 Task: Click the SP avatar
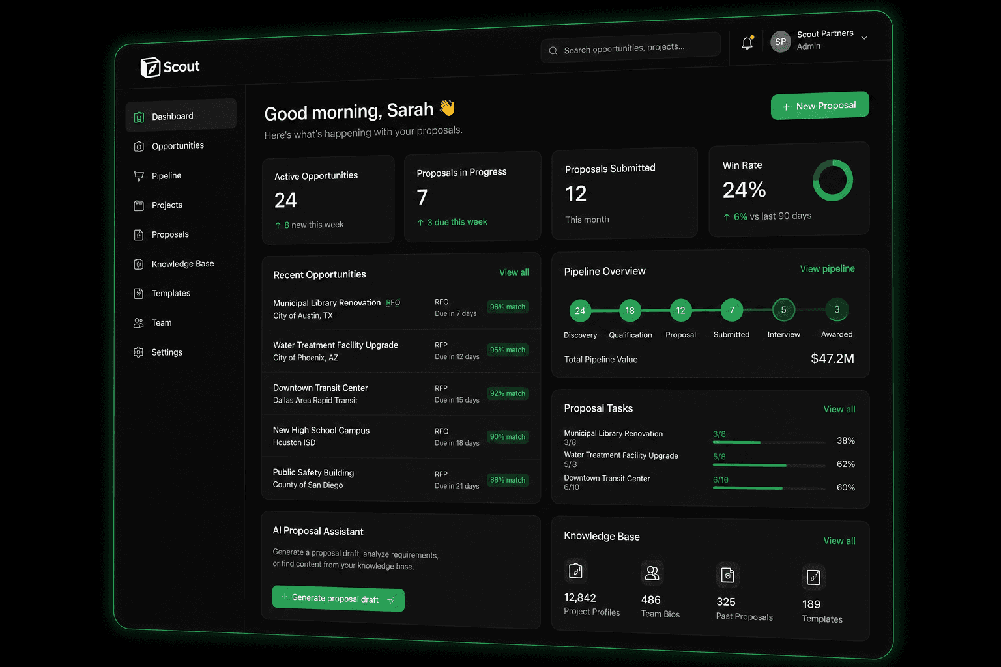pyautogui.click(x=780, y=42)
